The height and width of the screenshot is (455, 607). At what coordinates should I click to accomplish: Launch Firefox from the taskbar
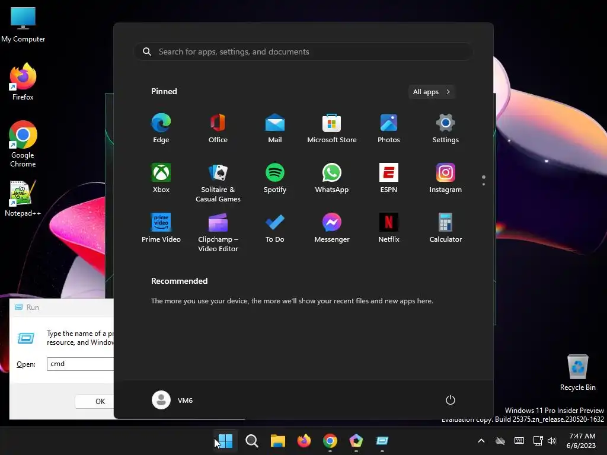pos(304,441)
